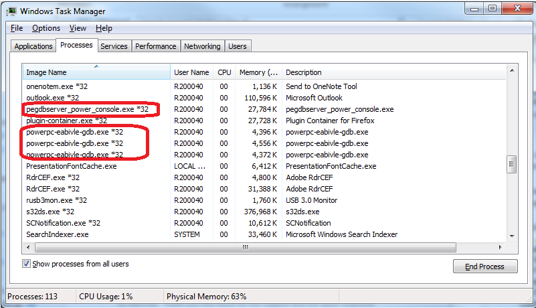This screenshot has height=308, width=536.
Task: Go to the Networking tab
Action: coord(202,46)
